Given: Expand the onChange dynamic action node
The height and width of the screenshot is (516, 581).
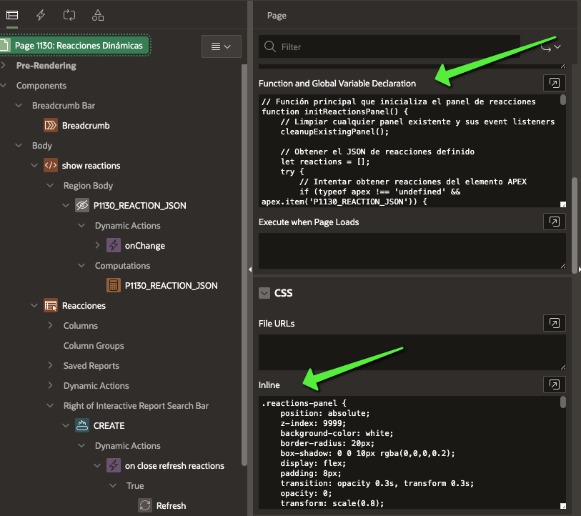Looking at the screenshot, I should tap(98, 246).
